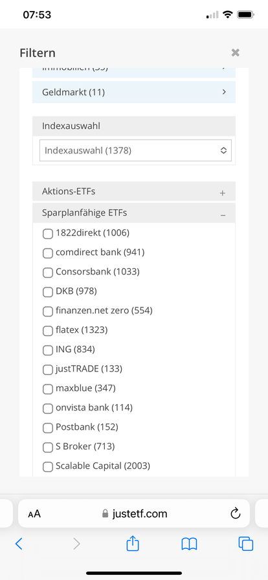Reload page via refresh icon

[x=236, y=513]
